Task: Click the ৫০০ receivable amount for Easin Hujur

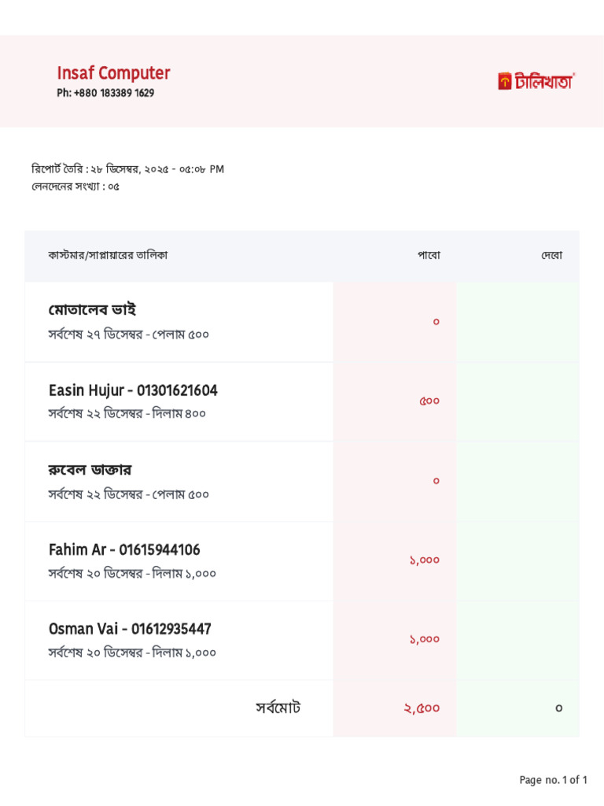Action: 429,401
